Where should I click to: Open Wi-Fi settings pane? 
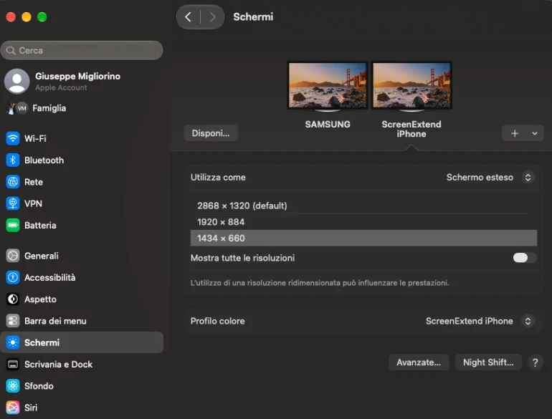coord(82,138)
